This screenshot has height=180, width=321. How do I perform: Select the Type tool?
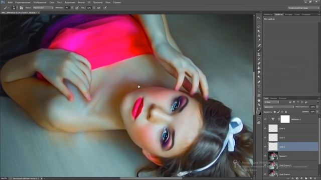point(259,86)
